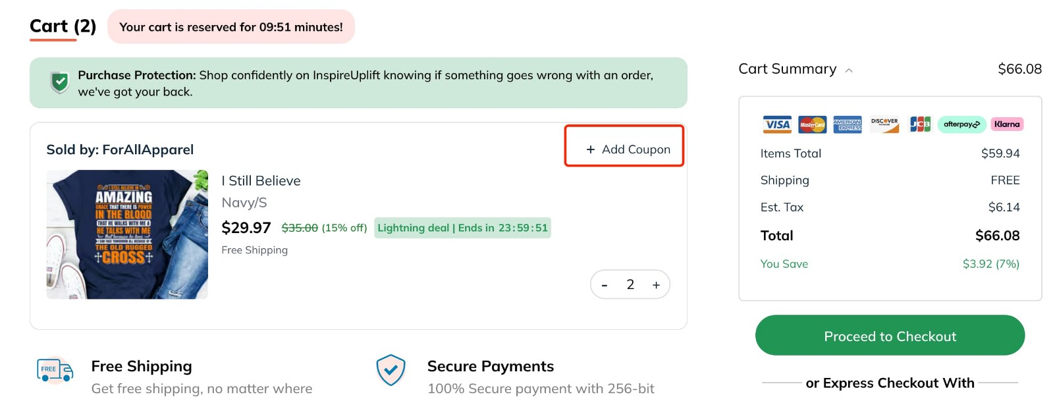Viewport: 1053px width, 399px height.
Task: Click the MasterCard payment icon
Action: pos(812,124)
